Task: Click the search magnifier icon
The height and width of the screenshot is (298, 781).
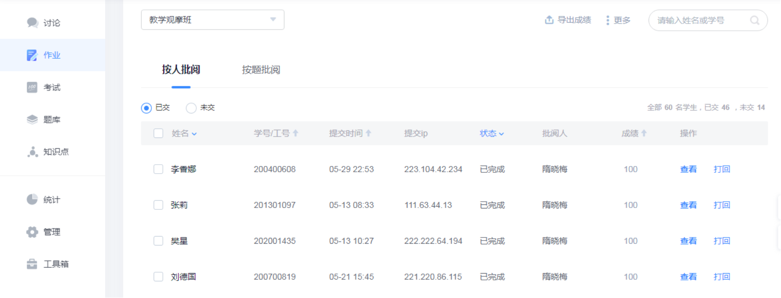Action: (x=754, y=20)
